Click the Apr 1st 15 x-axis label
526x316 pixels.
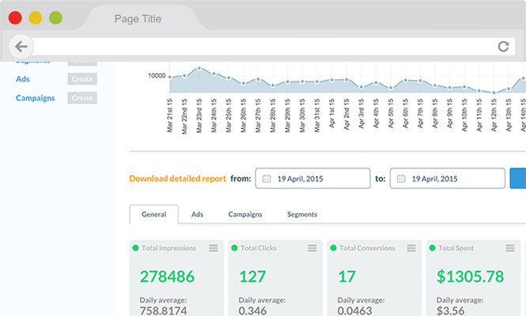click(331, 112)
